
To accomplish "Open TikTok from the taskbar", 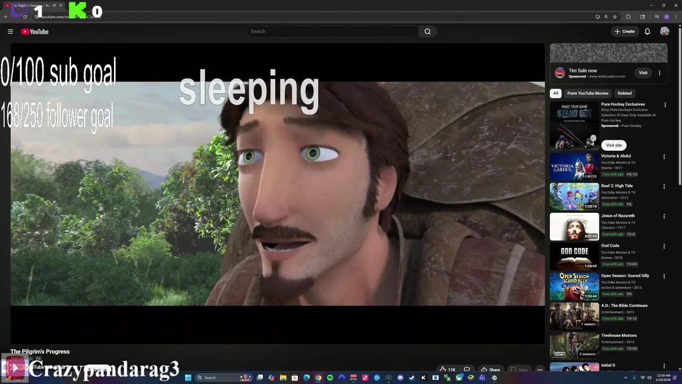I will pos(365,378).
